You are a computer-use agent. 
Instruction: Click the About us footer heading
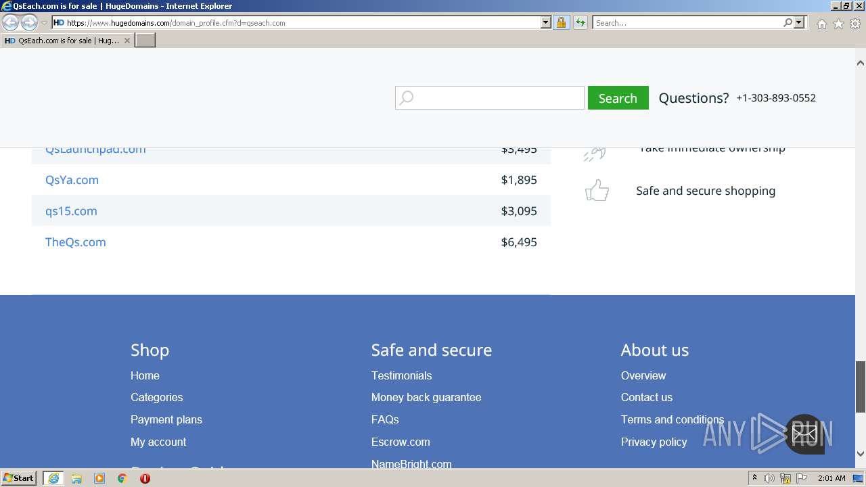(x=655, y=350)
